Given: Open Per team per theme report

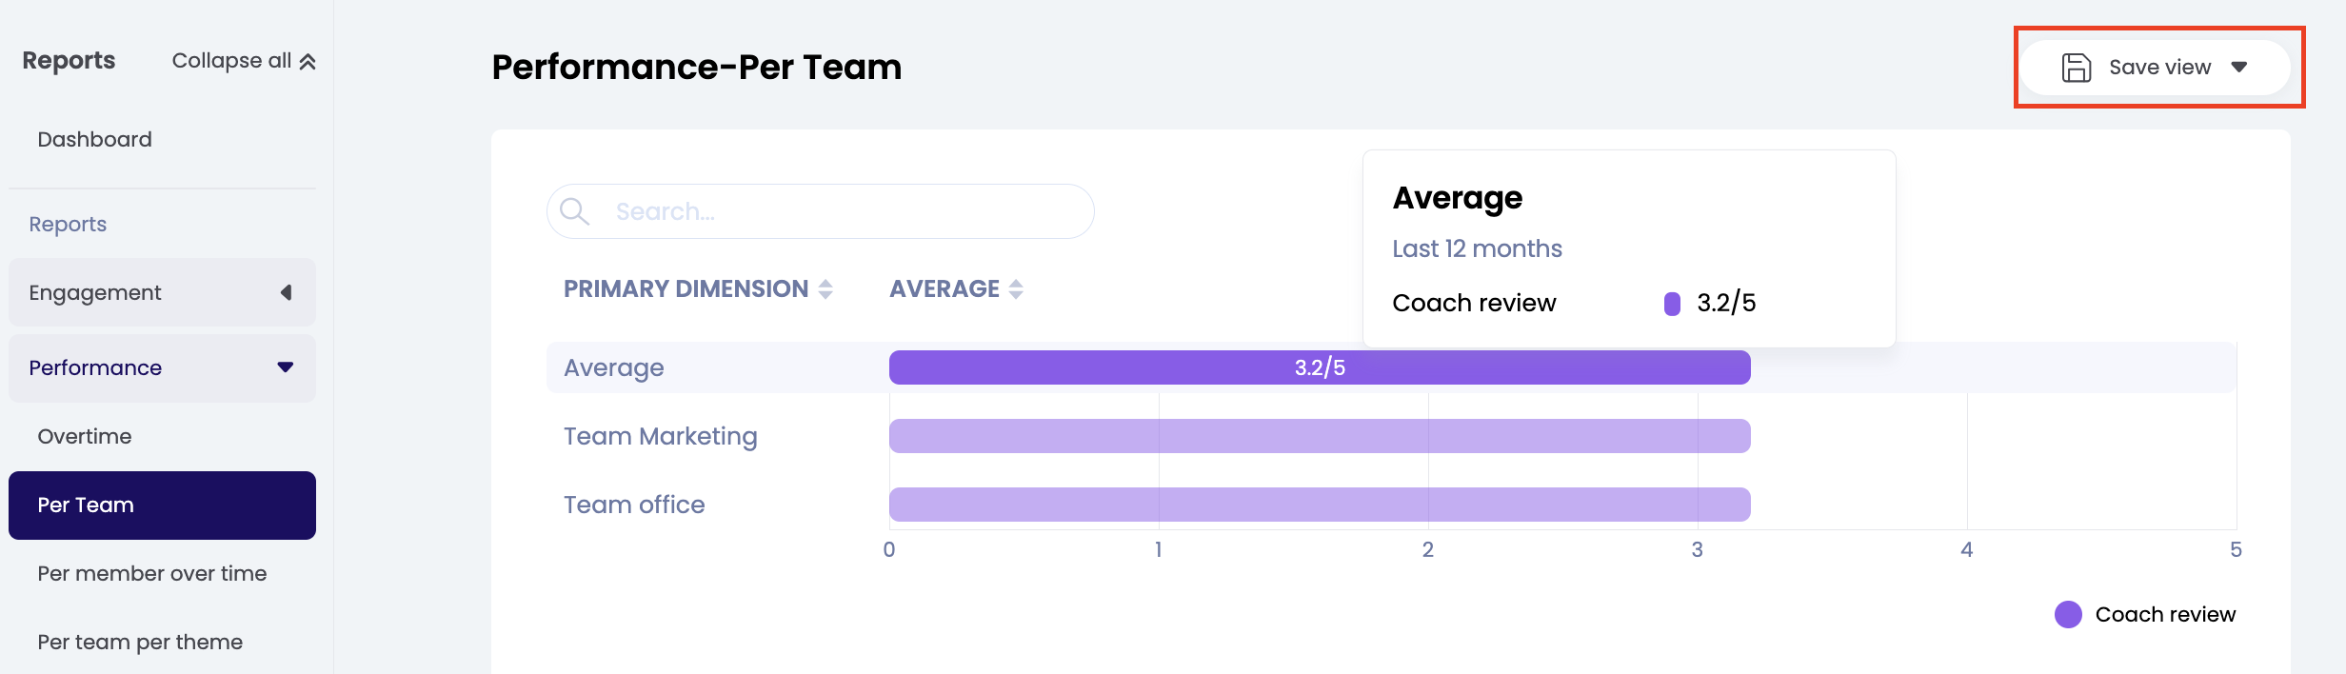Looking at the screenshot, I should click(x=140, y=642).
